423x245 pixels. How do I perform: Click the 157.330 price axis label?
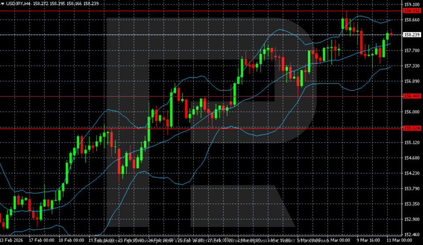coord(411,66)
